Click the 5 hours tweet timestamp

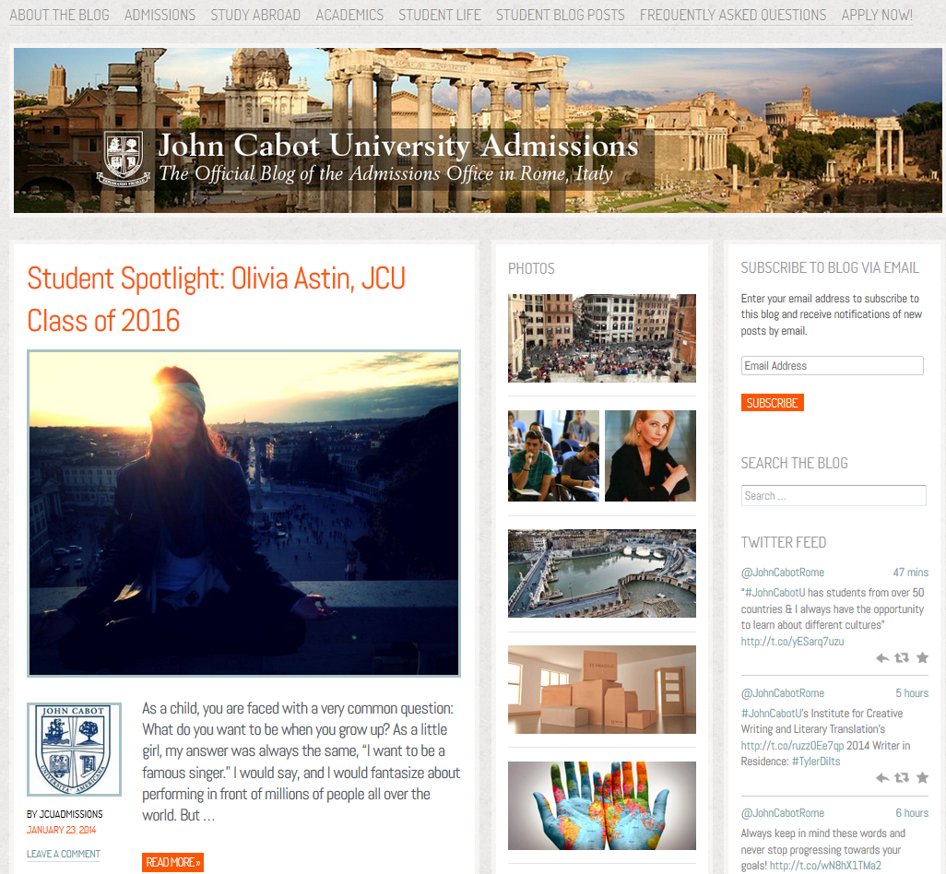(x=912, y=693)
